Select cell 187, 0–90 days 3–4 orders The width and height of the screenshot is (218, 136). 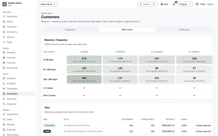157,60
